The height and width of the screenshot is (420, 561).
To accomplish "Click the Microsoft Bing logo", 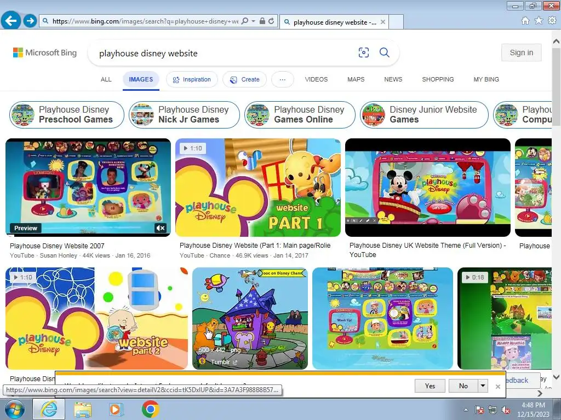I will [45, 52].
